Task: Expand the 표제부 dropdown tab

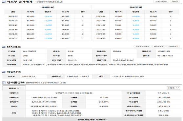Action: (14, 88)
